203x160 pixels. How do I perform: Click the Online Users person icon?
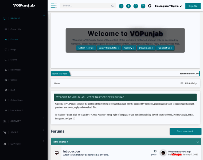(x=5, y=100)
